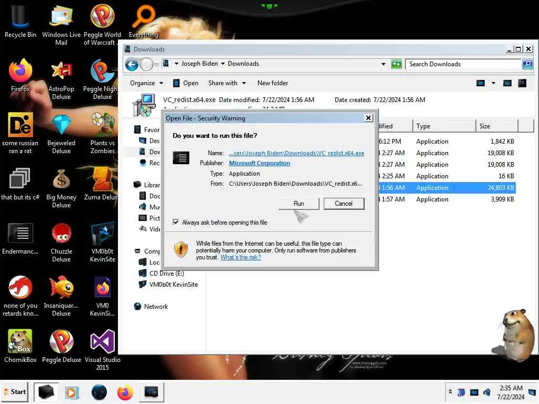Click the change view icon in Explorer toolbar
This screenshot has height=404, width=539.
tap(481, 83)
